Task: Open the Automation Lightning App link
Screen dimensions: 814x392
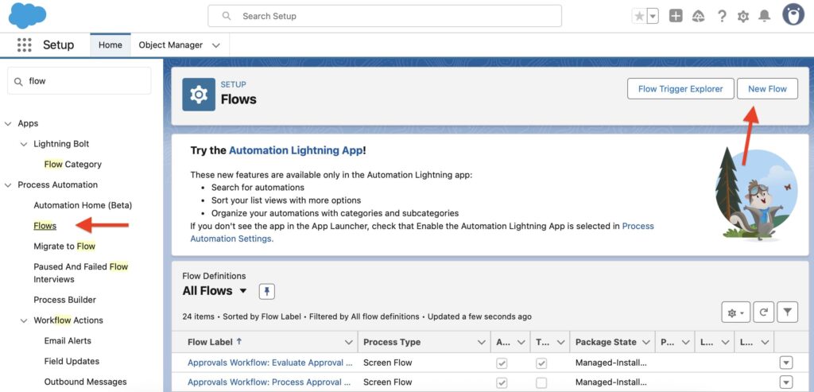Action: 296,150
